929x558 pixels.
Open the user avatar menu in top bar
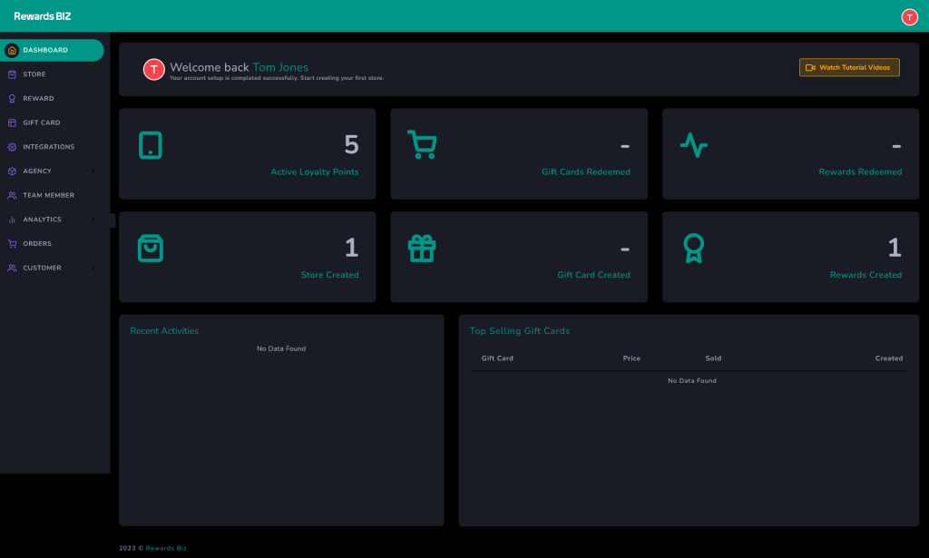pos(909,17)
